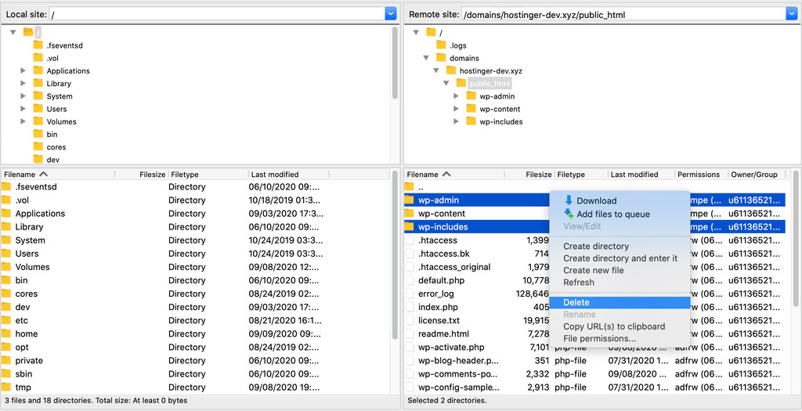This screenshot has width=802, height=411.
Task: Click the Add files to queue icon
Action: coord(569,214)
